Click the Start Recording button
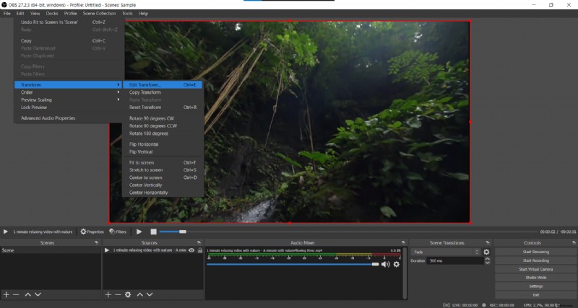This screenshot has width=578, height=308. coord(535,260)
